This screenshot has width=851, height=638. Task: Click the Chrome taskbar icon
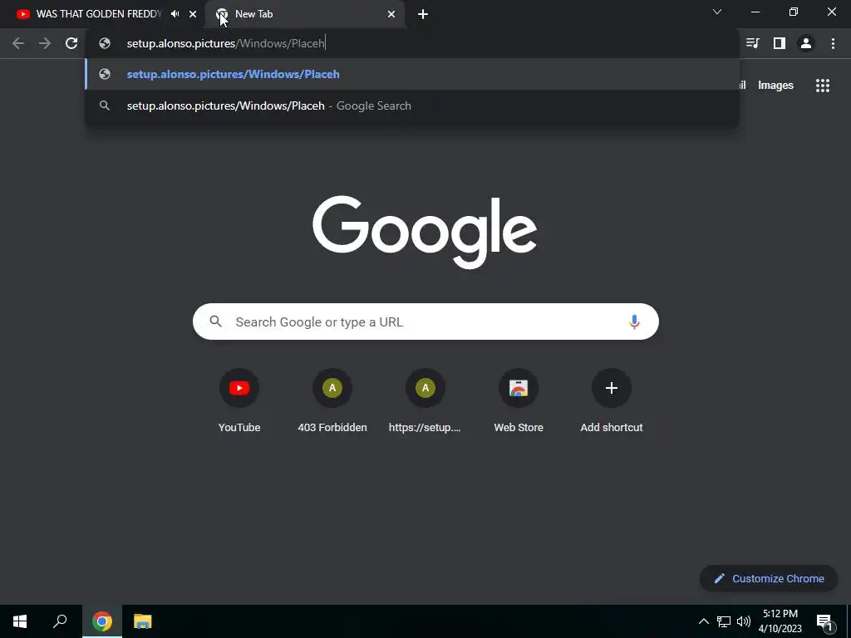[102, 621]
